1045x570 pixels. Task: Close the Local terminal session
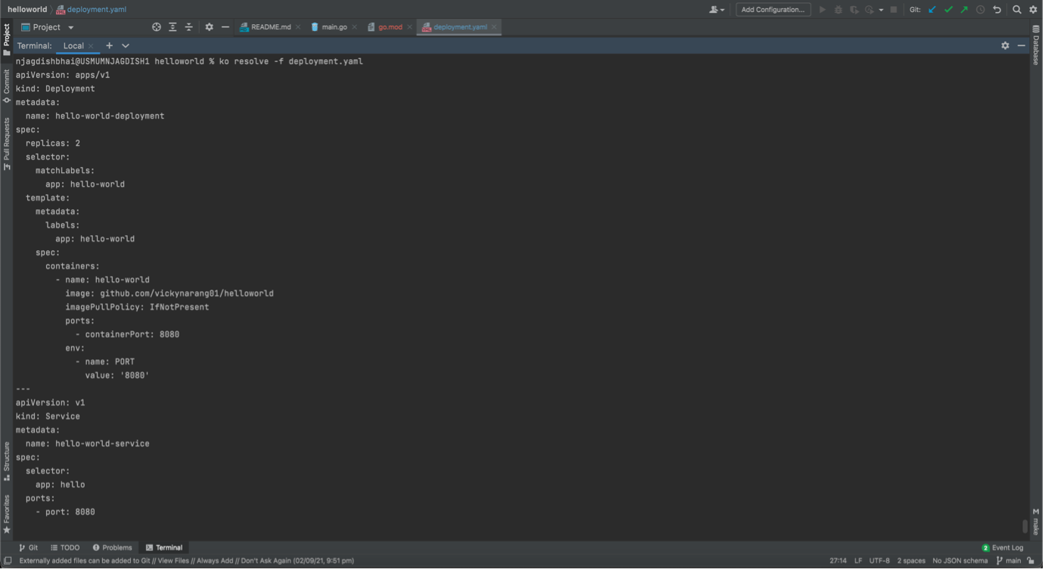pos(91,46)
